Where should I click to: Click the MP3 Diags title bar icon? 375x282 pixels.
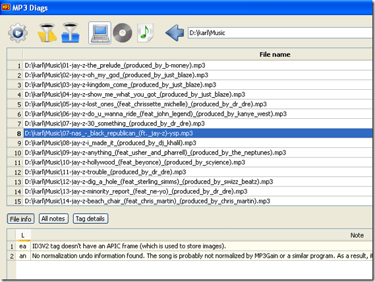coord(6,7)
